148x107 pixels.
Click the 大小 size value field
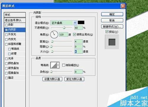coord(78,51)
